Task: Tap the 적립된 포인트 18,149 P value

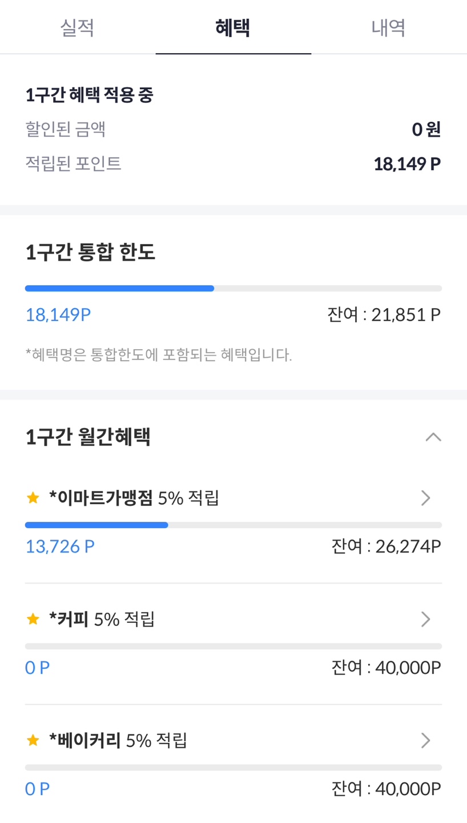Action: [x=407, y=165]
